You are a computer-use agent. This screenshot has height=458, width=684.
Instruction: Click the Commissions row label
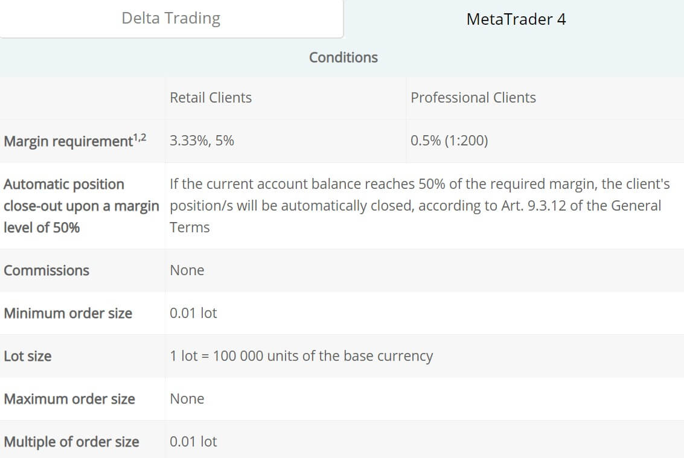[x=46, y=270]
